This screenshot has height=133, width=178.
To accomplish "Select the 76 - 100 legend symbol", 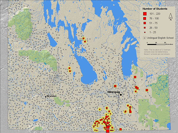I will [x=144, y=18].
